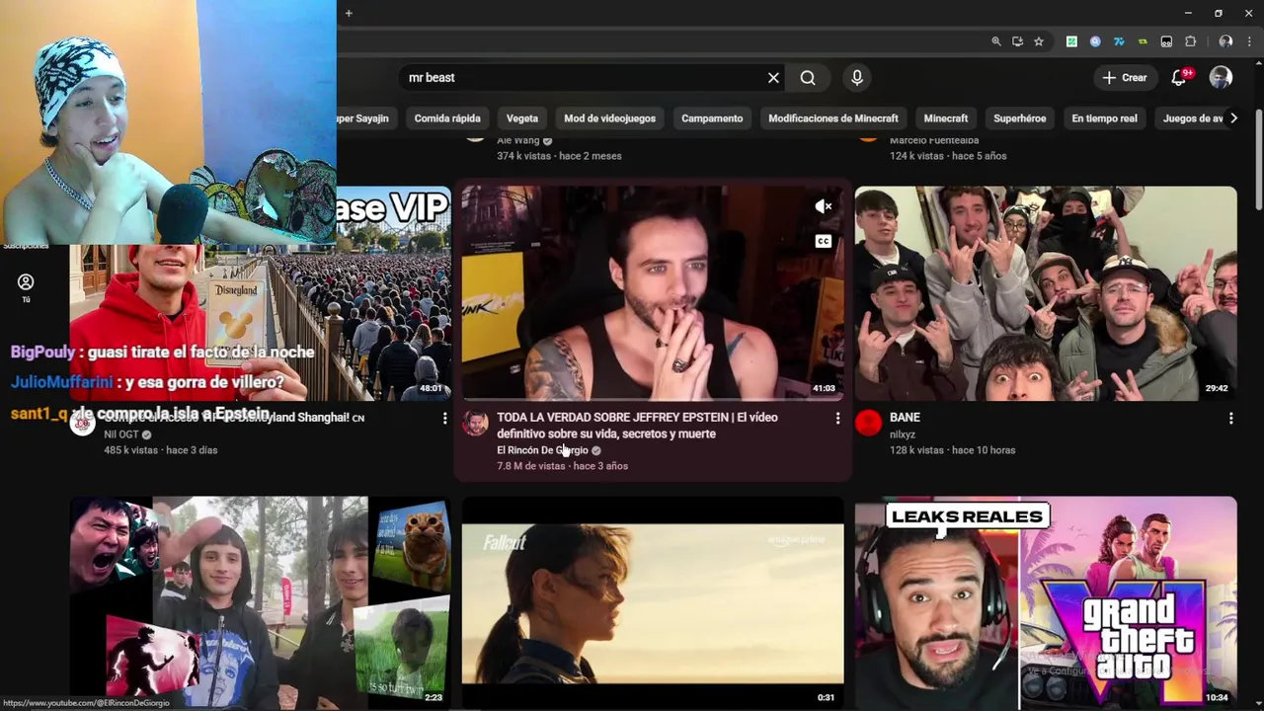This screenshot has height=711, width=1264.
Task: Open Chrome's three-dot menu
Action: coord(1249,41)
